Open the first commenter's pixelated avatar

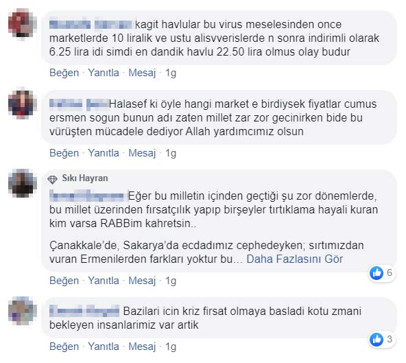23,24
